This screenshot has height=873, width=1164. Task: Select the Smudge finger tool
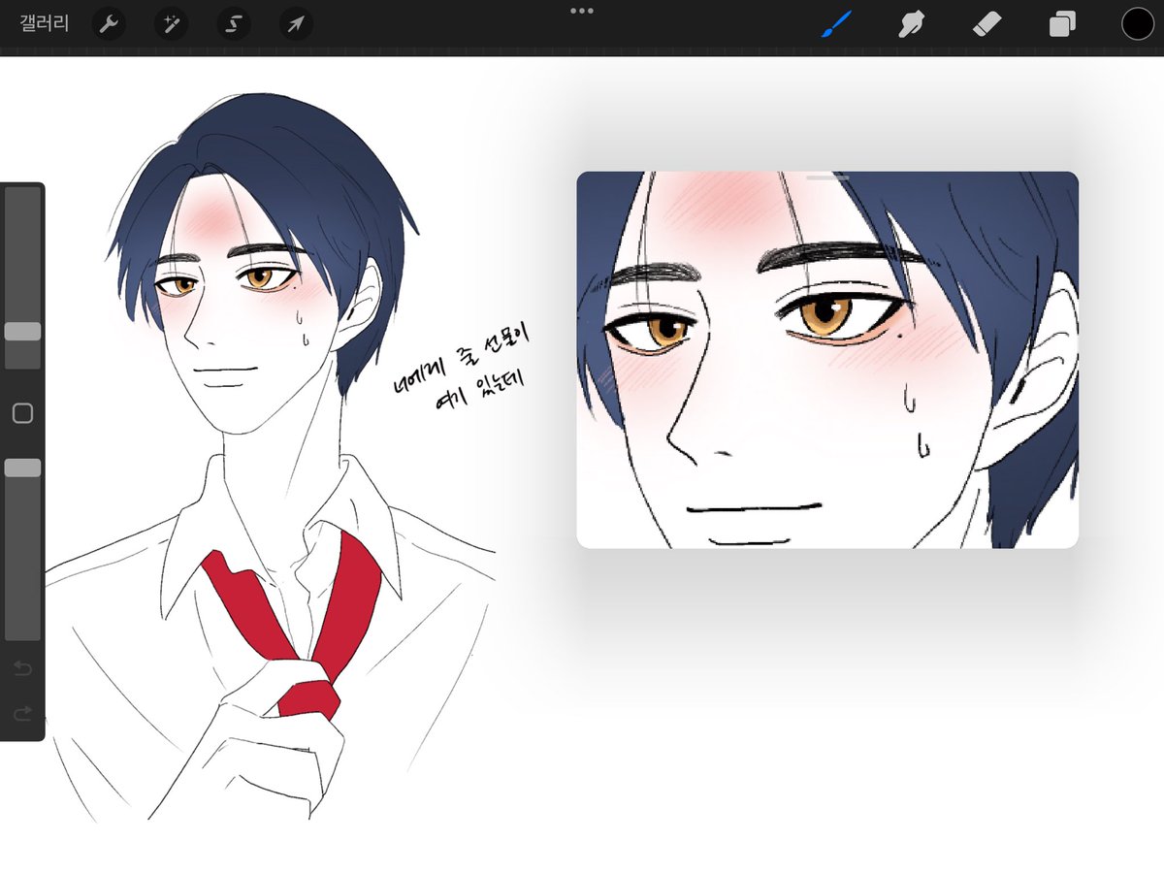(x=911, y=24)
